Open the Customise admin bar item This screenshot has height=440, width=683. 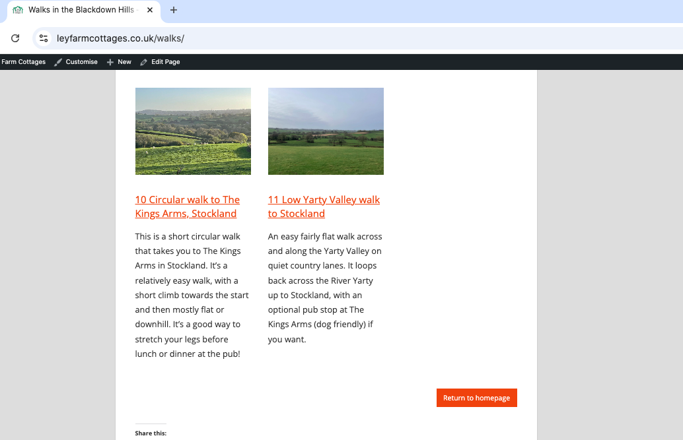click(x=81, y=62)
